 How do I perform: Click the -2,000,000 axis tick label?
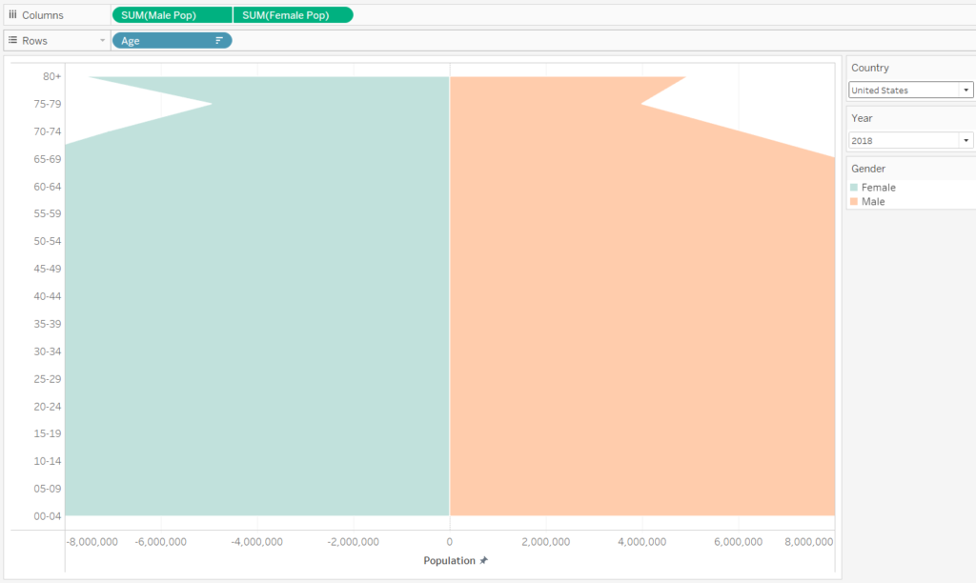pos(354,542)
